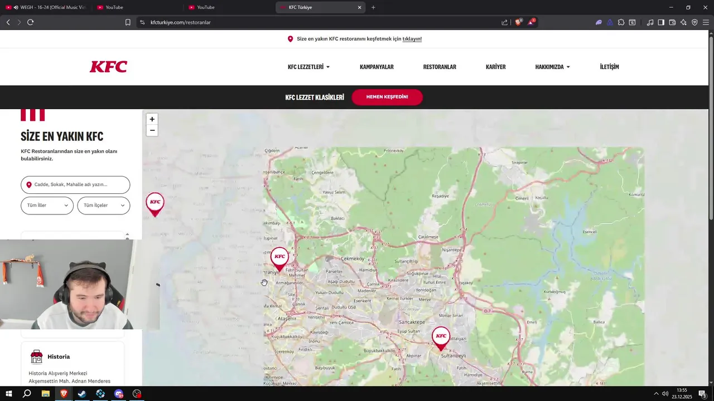Select the Historia restaurant entry title
The image size is (714, 401).
click(x=59, y=356)
